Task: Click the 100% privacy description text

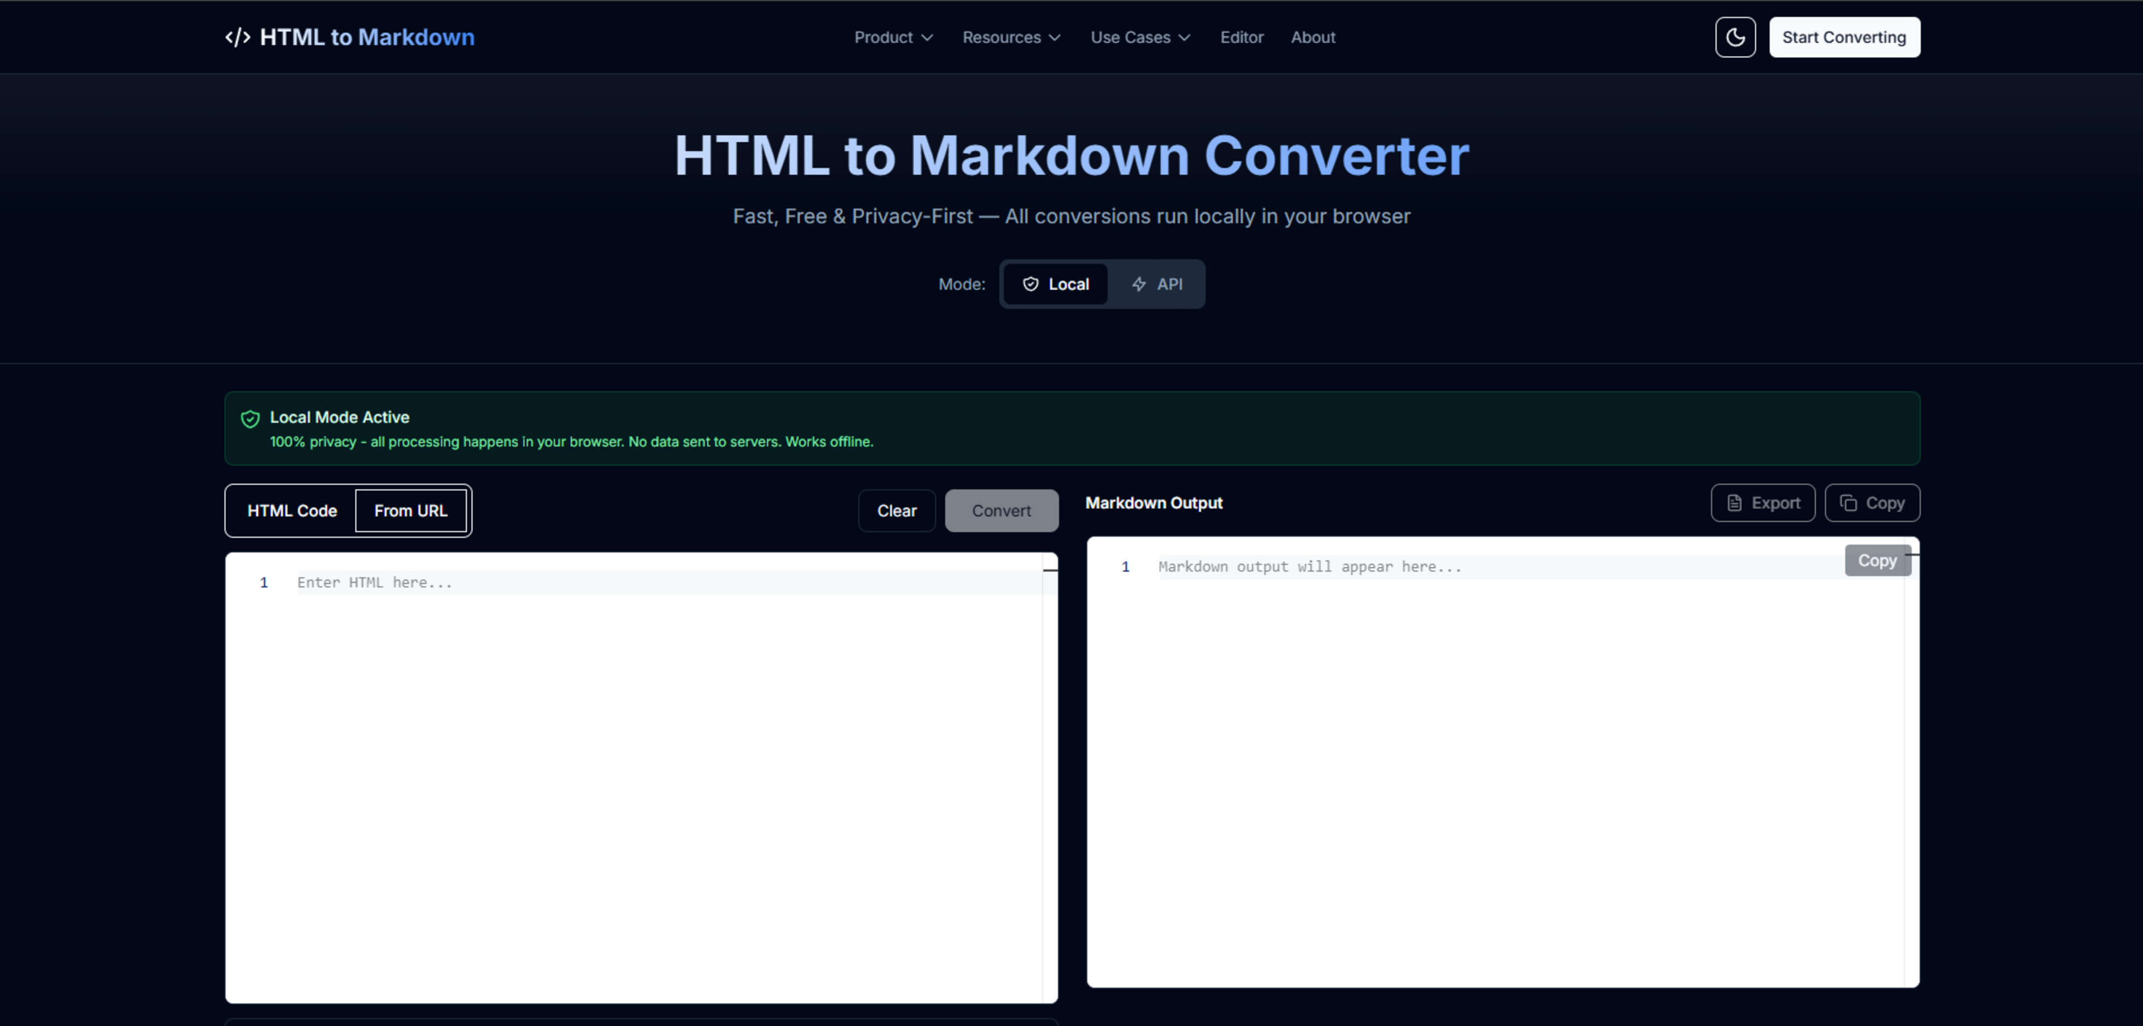Action: tap(571, 441)
